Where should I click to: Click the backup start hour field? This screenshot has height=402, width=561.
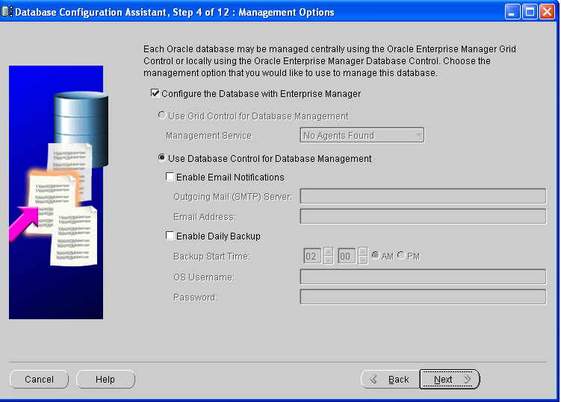[312, 256]
